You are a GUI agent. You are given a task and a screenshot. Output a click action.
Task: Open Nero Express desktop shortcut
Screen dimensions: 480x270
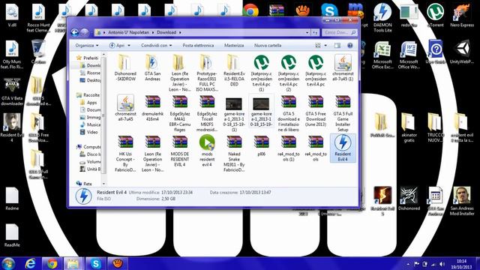462,15
